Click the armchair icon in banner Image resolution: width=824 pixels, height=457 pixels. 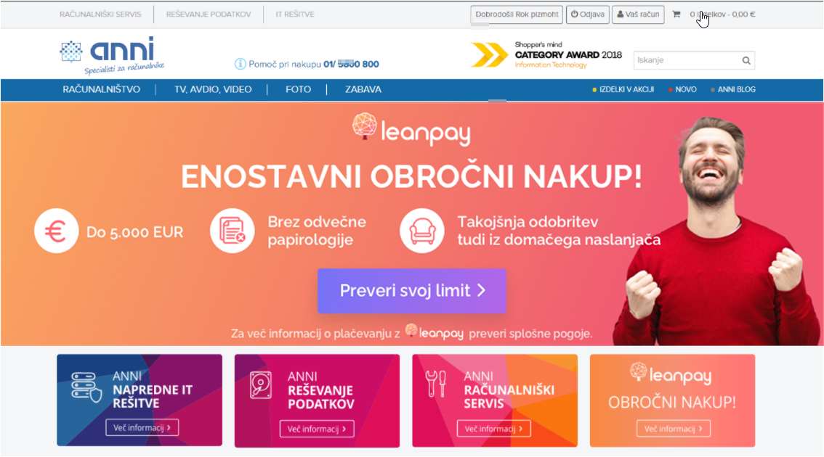coord(422,231)
